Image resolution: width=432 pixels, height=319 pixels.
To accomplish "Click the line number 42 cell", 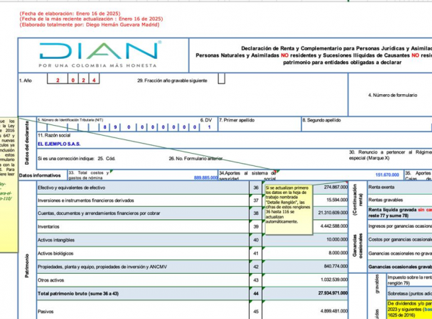I will point(256,267).
